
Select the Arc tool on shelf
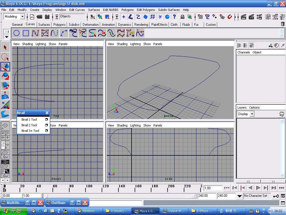[x=64, y=33]
